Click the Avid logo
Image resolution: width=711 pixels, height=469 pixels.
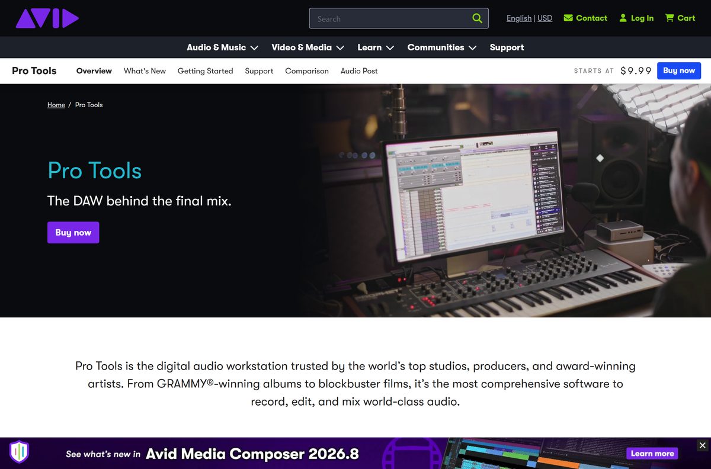(47, 18)
